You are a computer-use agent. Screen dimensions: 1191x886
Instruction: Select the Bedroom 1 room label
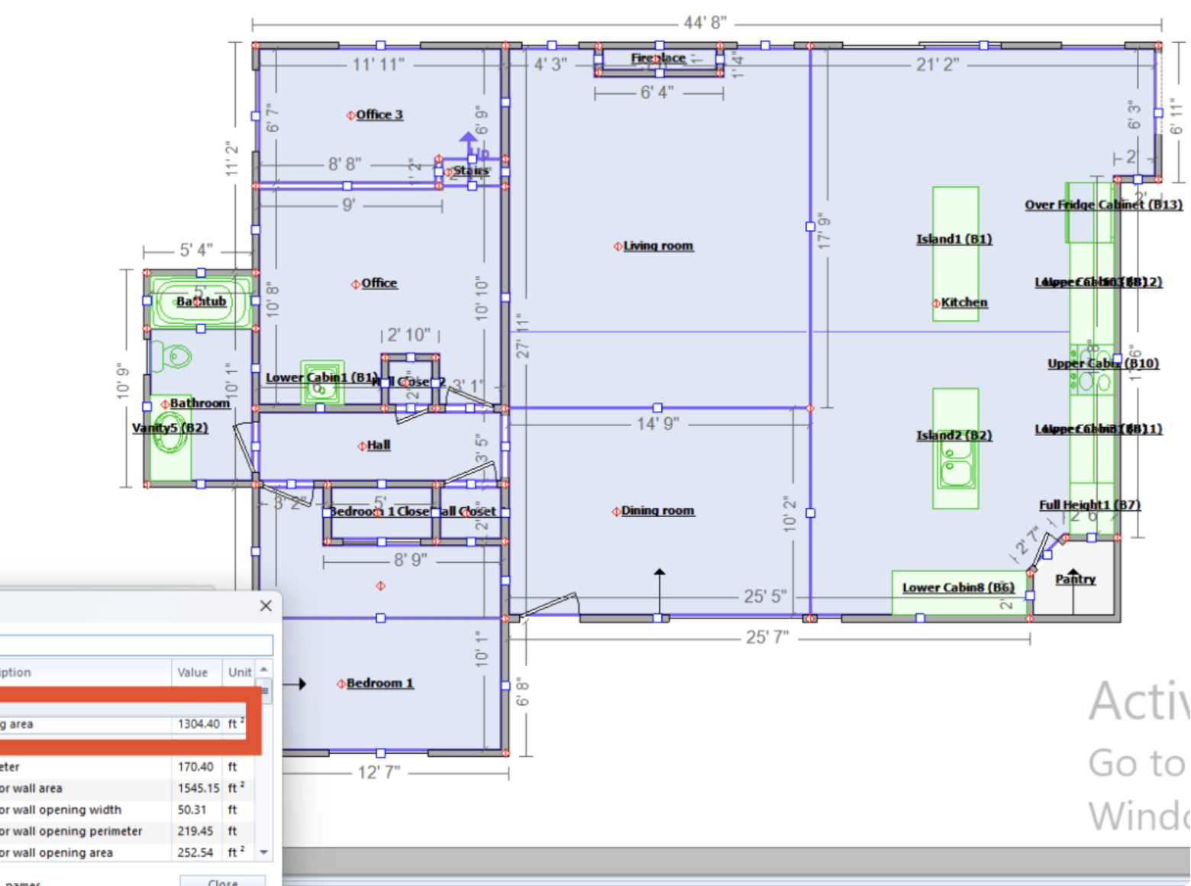click(380, 684)
